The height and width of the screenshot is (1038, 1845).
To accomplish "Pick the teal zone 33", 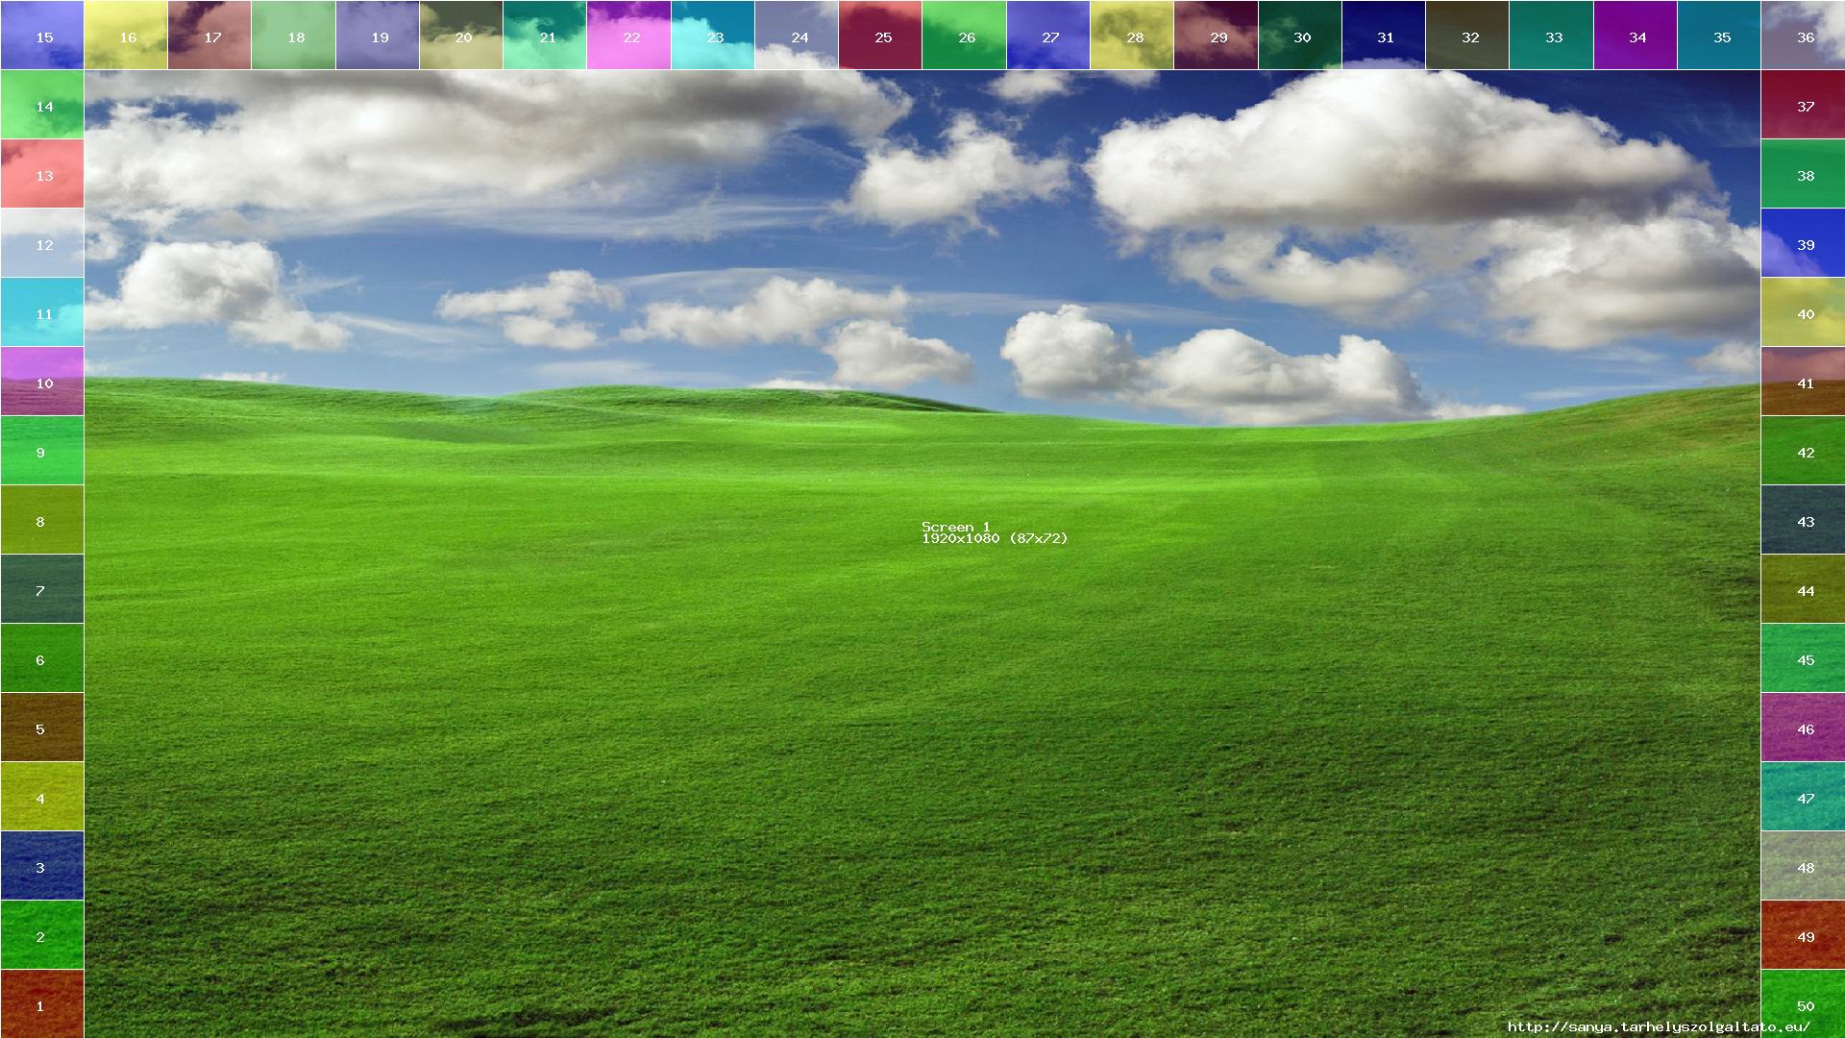I will click(x=1551, y=35).
